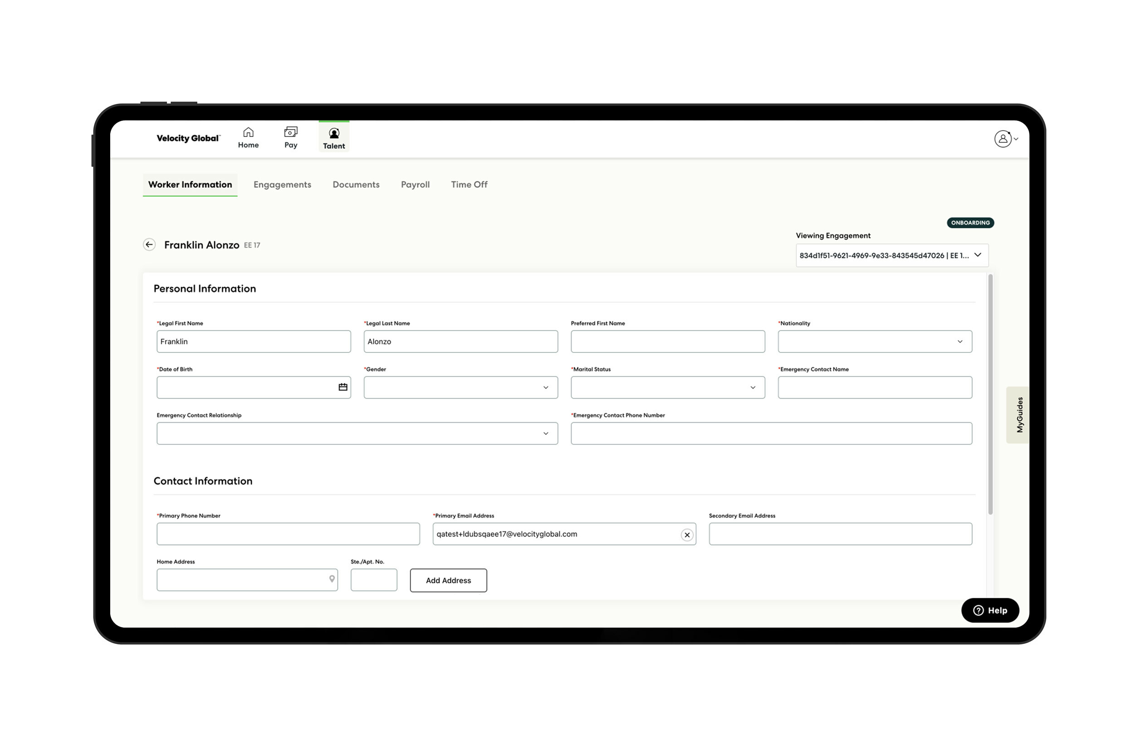Click the Home Address location pin icon
This screenshot has width=1134, height=756.
coord(332,580)
